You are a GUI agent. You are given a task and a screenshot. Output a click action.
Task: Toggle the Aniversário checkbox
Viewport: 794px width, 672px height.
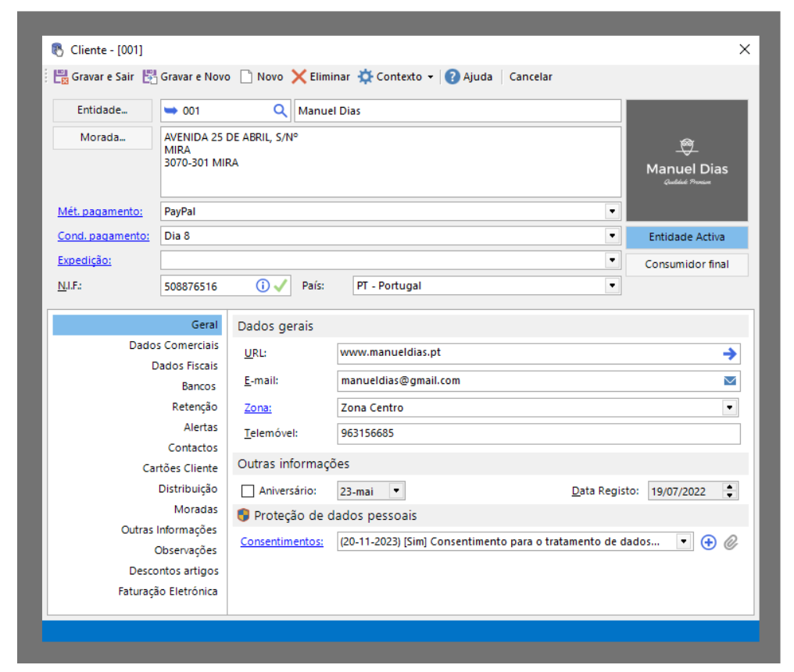pyautogui.click(x=248, y=491)
